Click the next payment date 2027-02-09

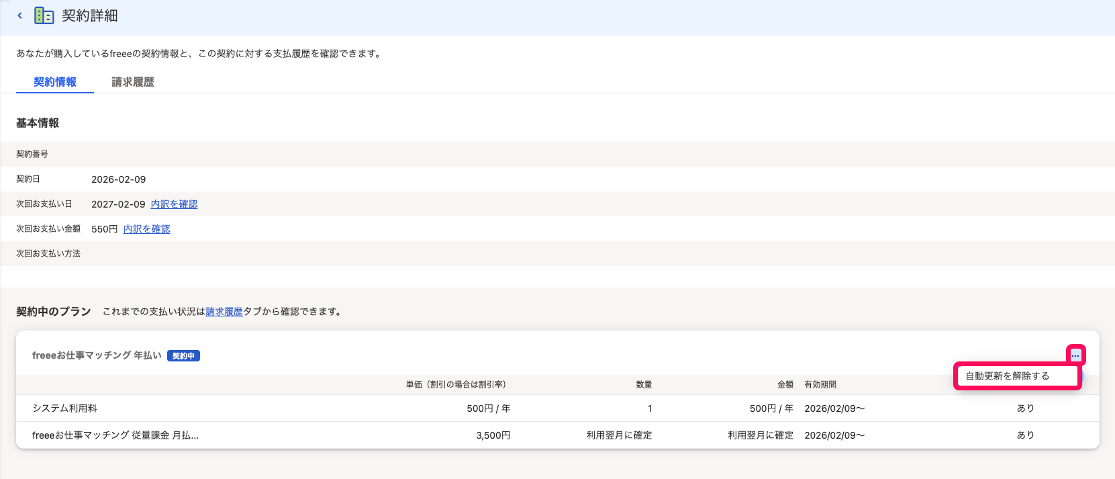pos(118,204)
